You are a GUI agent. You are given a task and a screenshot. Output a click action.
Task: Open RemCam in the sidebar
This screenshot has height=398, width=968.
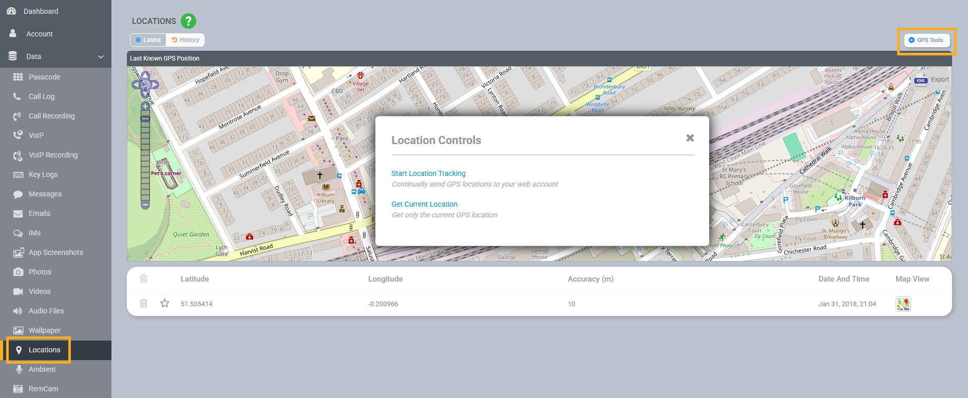point(43,389)
